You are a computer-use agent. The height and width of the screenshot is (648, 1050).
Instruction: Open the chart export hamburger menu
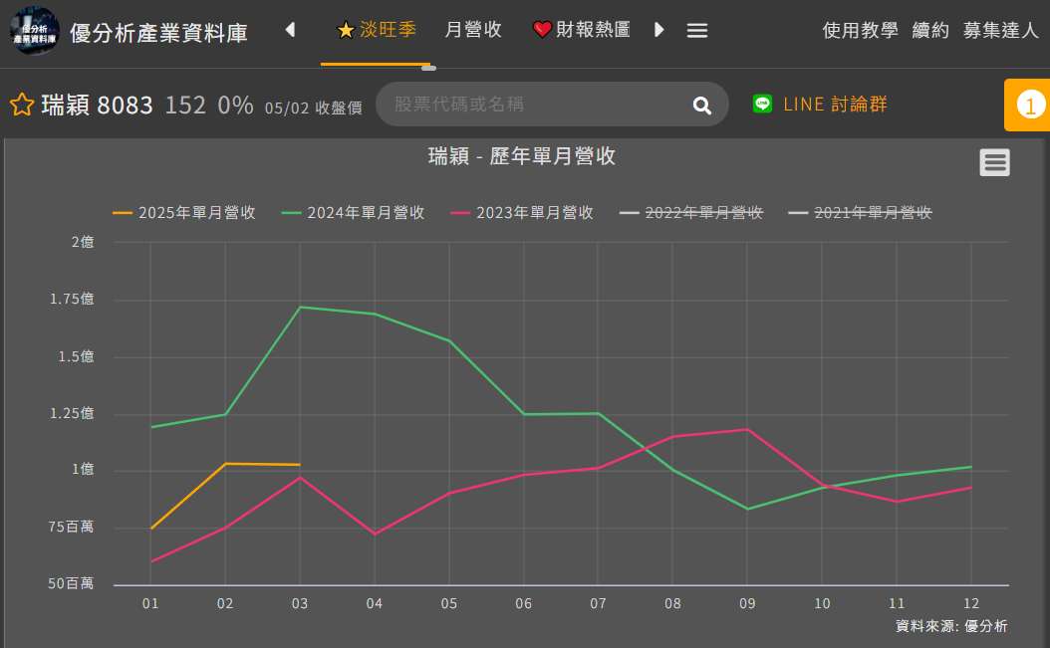click(994, 162)
